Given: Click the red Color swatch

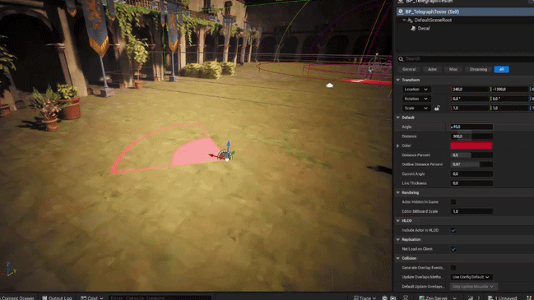Looking at the screenshot, I should (471, 146).
